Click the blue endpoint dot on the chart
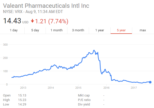The image size is (154, 108). point(150,82)
